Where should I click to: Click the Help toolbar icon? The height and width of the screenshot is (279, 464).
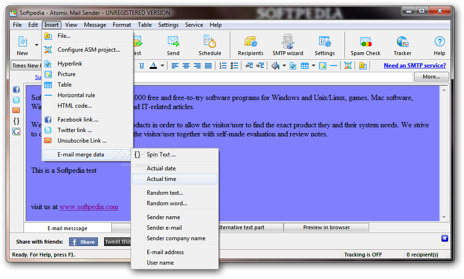[x=440, y=45]
